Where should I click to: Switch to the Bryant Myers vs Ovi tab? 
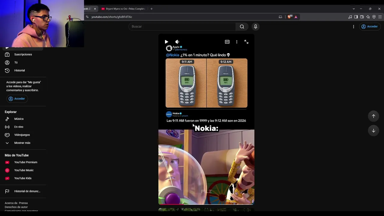point(123,9)
